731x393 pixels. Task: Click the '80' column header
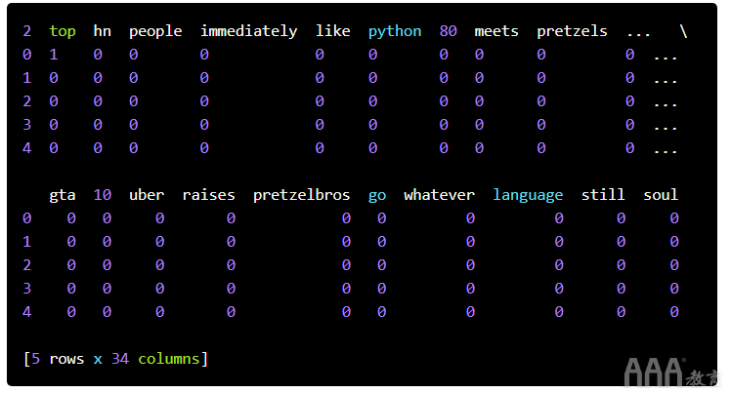pyautogui.click(x=449, y=31)
